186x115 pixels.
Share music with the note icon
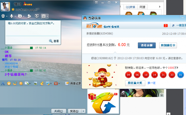click(x=42, y=83)
